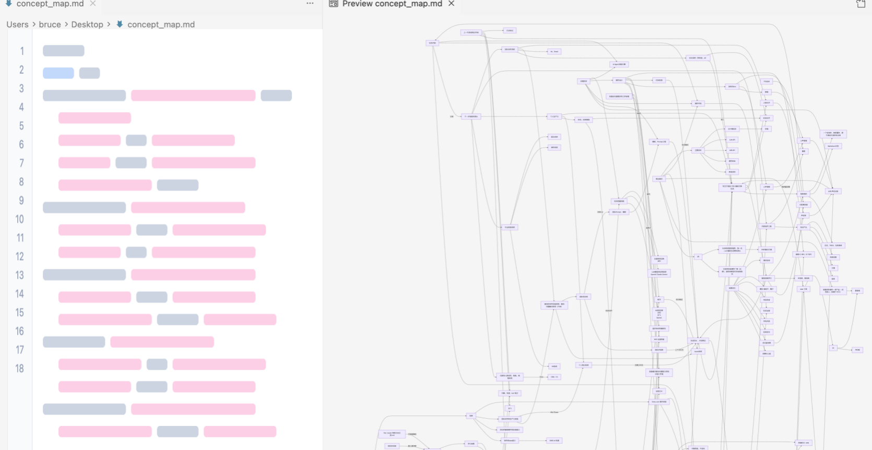Click the Markdown文档 node in the diagram
The height and width of the screenshot is (450, 872).
pyautogui.click(x=833, y=146)
